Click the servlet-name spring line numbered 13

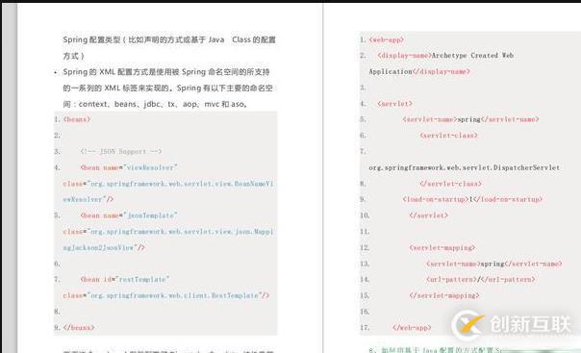pyautogui.click(x=493, y=264)
